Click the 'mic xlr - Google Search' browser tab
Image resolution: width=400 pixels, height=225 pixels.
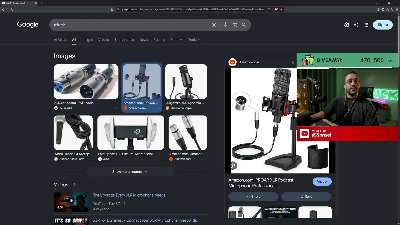(x=19, y=3)
